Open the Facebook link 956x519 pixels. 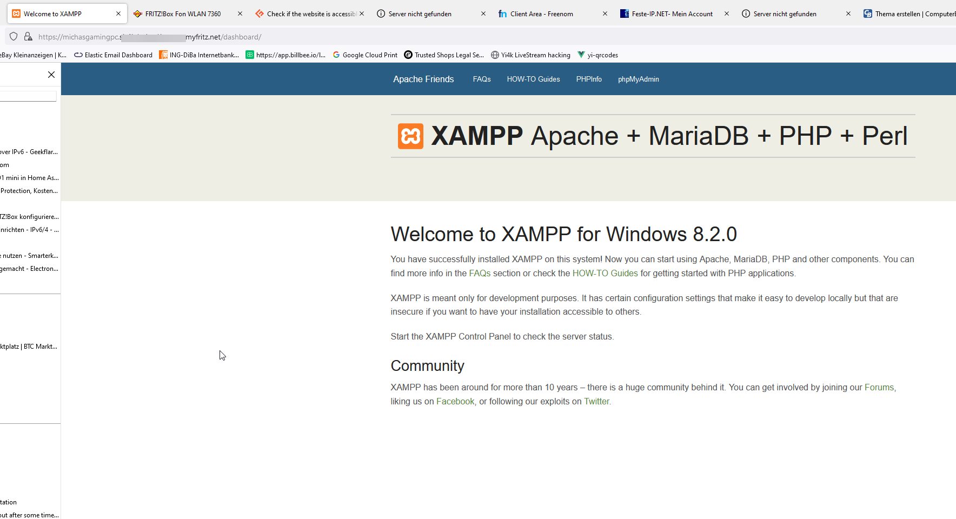tap(455, 401)
